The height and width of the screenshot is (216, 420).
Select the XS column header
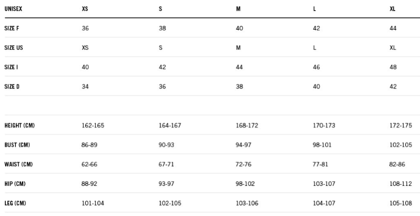click(85, 9)
